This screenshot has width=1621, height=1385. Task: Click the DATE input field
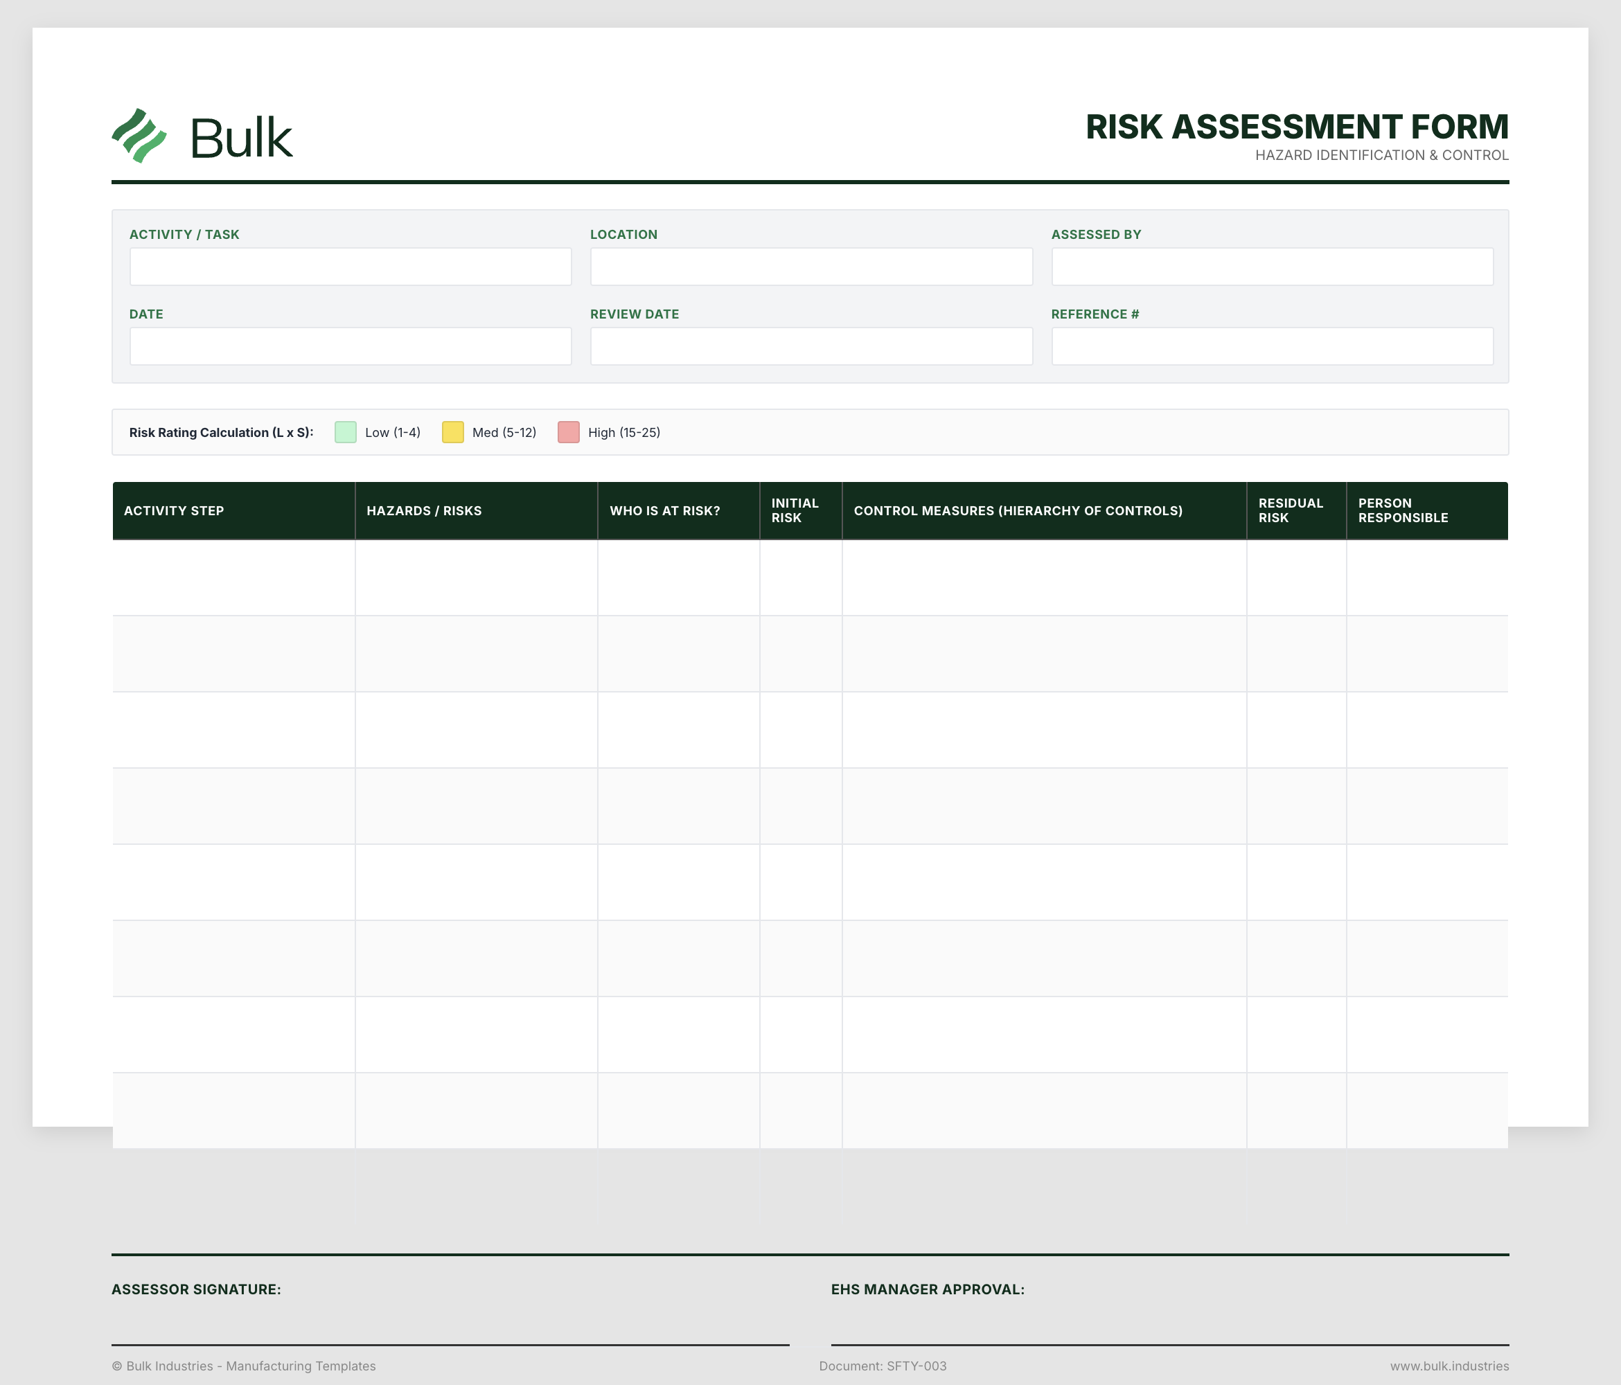[350, 346]
